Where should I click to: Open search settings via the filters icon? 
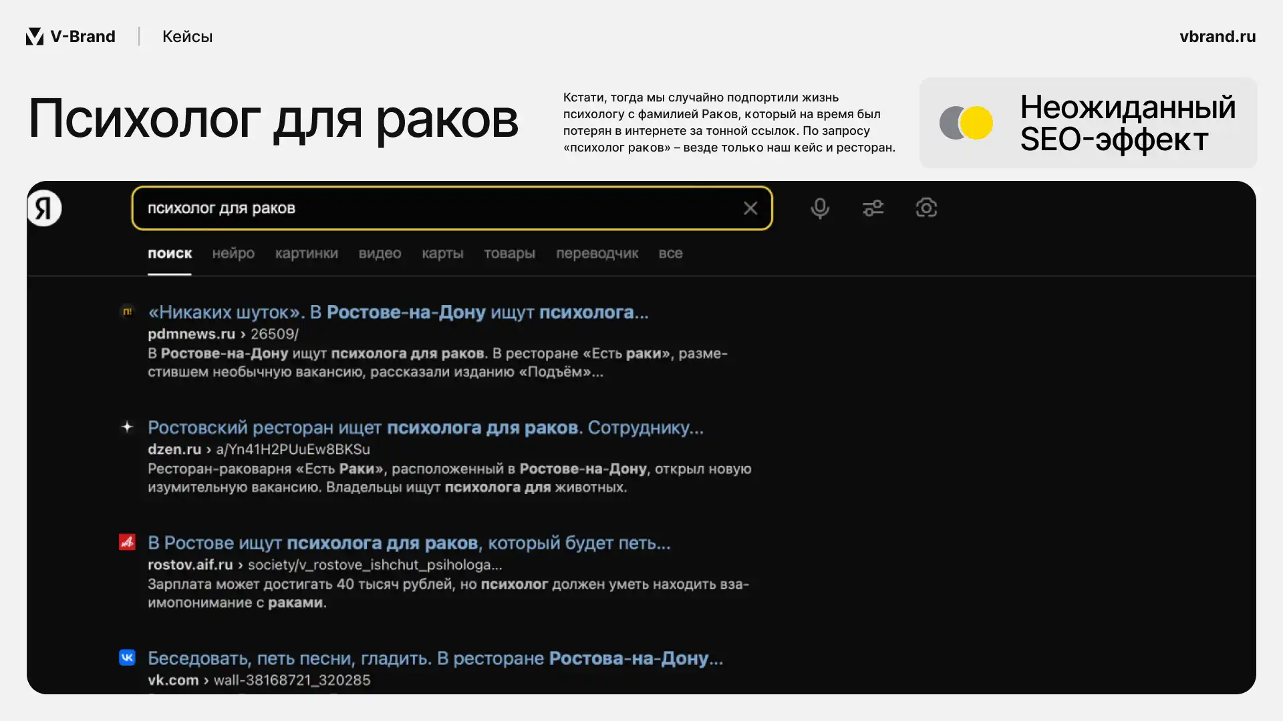click(873, 208)
